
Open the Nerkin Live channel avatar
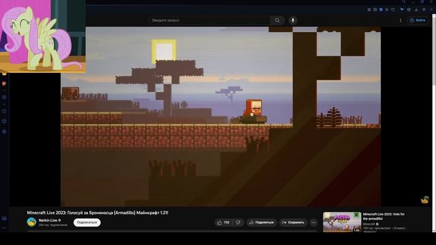(31, 223)
